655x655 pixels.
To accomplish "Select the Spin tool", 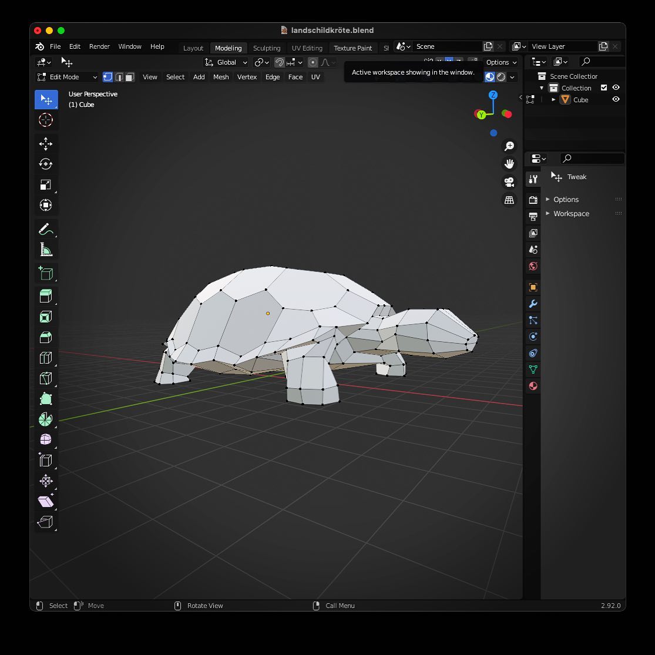I will (x=46, y=419).
